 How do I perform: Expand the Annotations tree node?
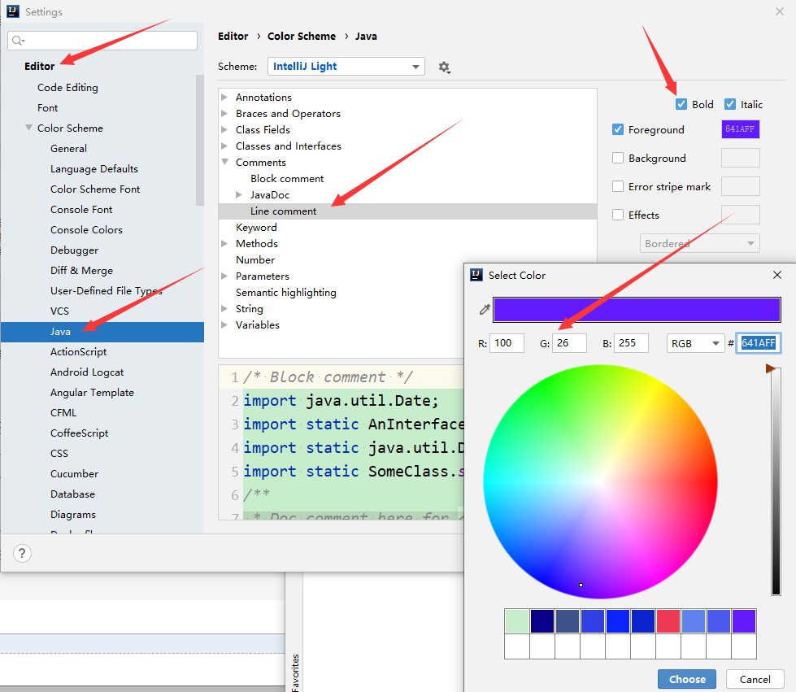[224, 97]
